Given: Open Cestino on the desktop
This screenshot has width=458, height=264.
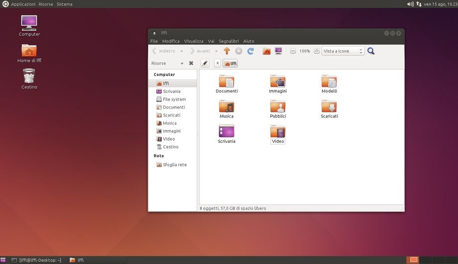Looking at the screenshot, I should click(x=29, y=77).
